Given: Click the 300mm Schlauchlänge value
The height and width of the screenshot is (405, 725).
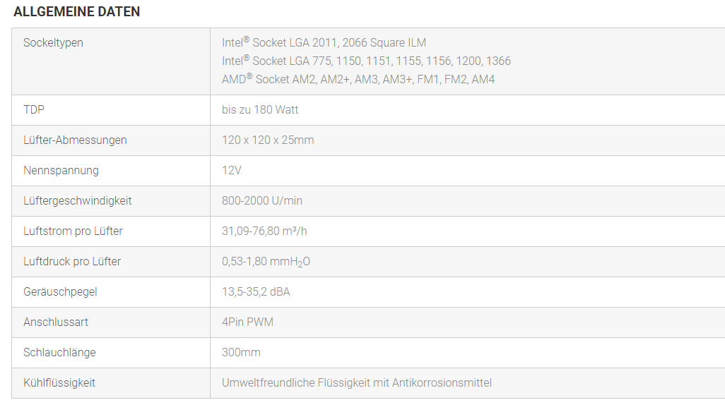Looking at the screenshot, I should coord(242,353).
